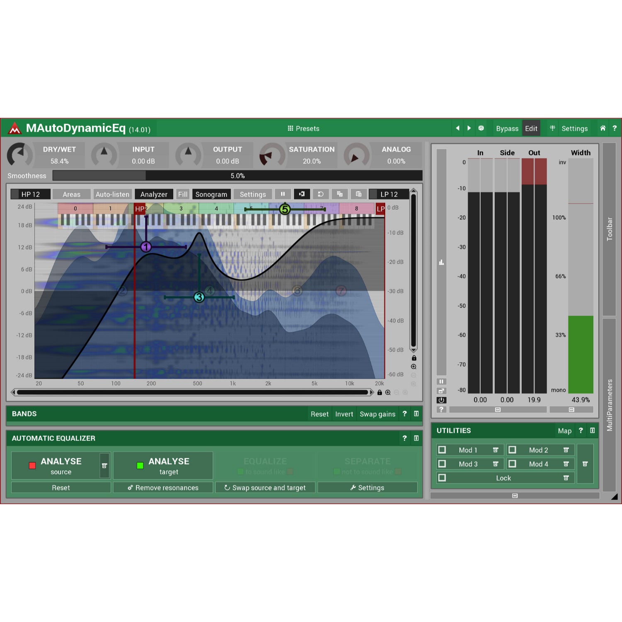Click the lock icon beside the horizontal zoom scrollbar

pyautogui.click(x=379, y=392)
